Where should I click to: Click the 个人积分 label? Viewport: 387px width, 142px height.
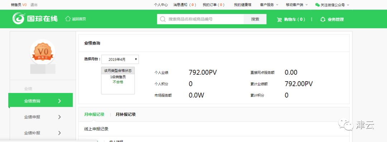(161, 84)
